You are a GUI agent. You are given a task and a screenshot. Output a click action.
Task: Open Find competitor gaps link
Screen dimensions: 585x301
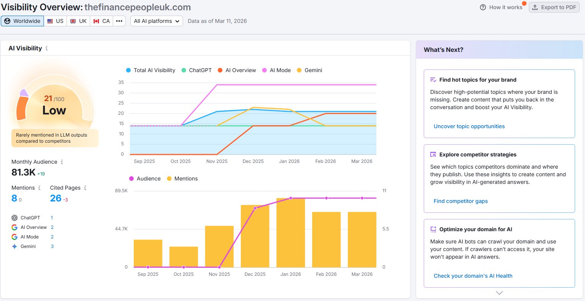click(x=461, y=201)
